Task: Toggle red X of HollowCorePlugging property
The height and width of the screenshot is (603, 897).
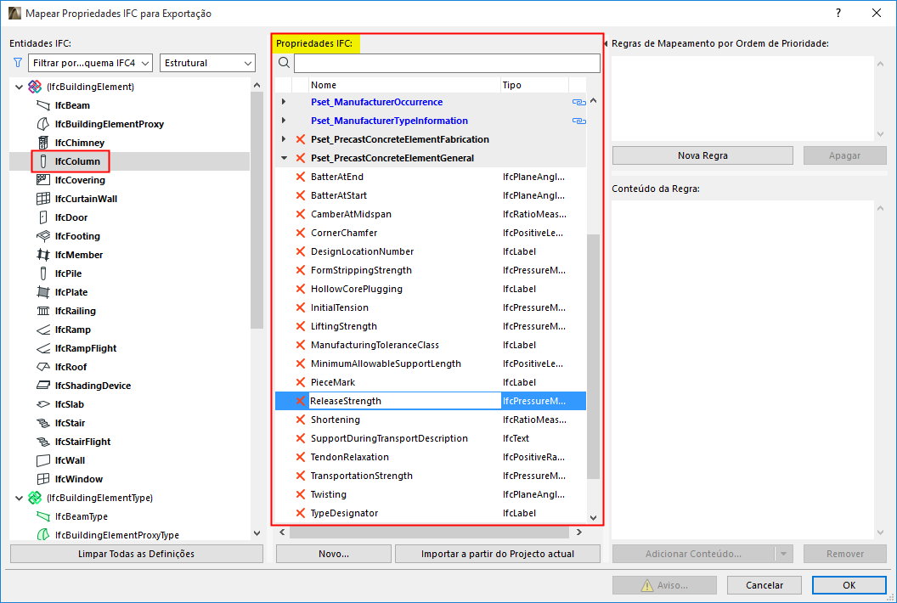Action: pos(301,289)
